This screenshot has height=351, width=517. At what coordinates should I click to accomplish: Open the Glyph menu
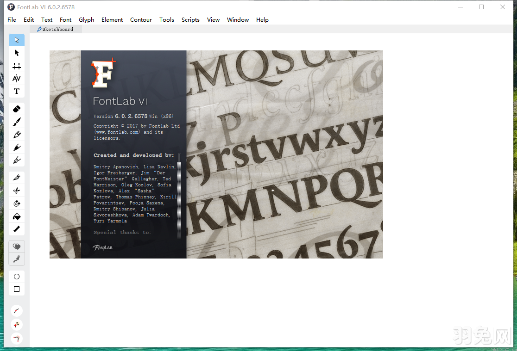(86, 19)
